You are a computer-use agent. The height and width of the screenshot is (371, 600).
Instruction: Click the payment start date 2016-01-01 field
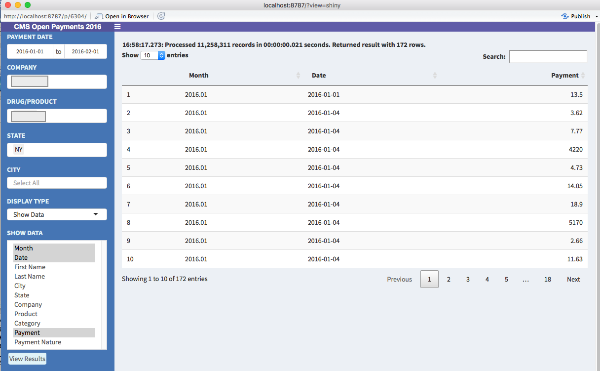pos(30,51)
